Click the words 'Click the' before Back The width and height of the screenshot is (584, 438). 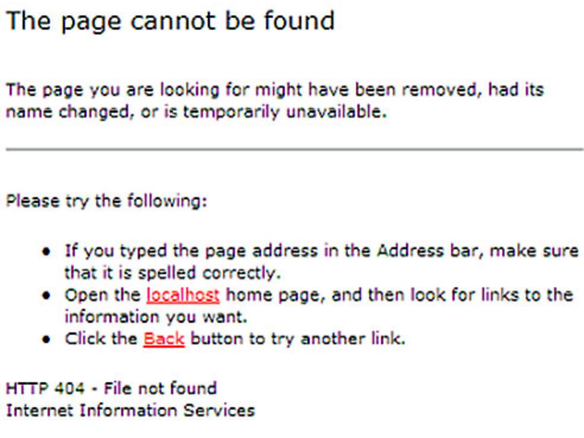[101, 339]
